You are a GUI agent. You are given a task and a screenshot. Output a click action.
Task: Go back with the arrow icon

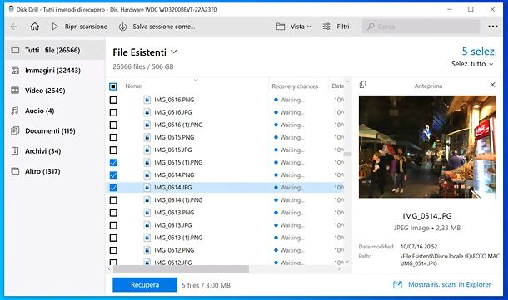tap(14, 27)
